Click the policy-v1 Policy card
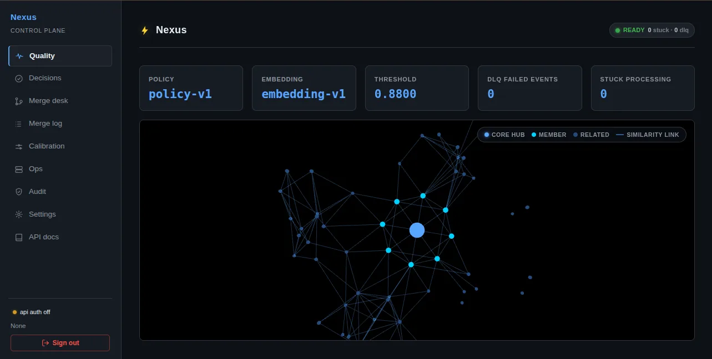 click(x=191, y=88)
